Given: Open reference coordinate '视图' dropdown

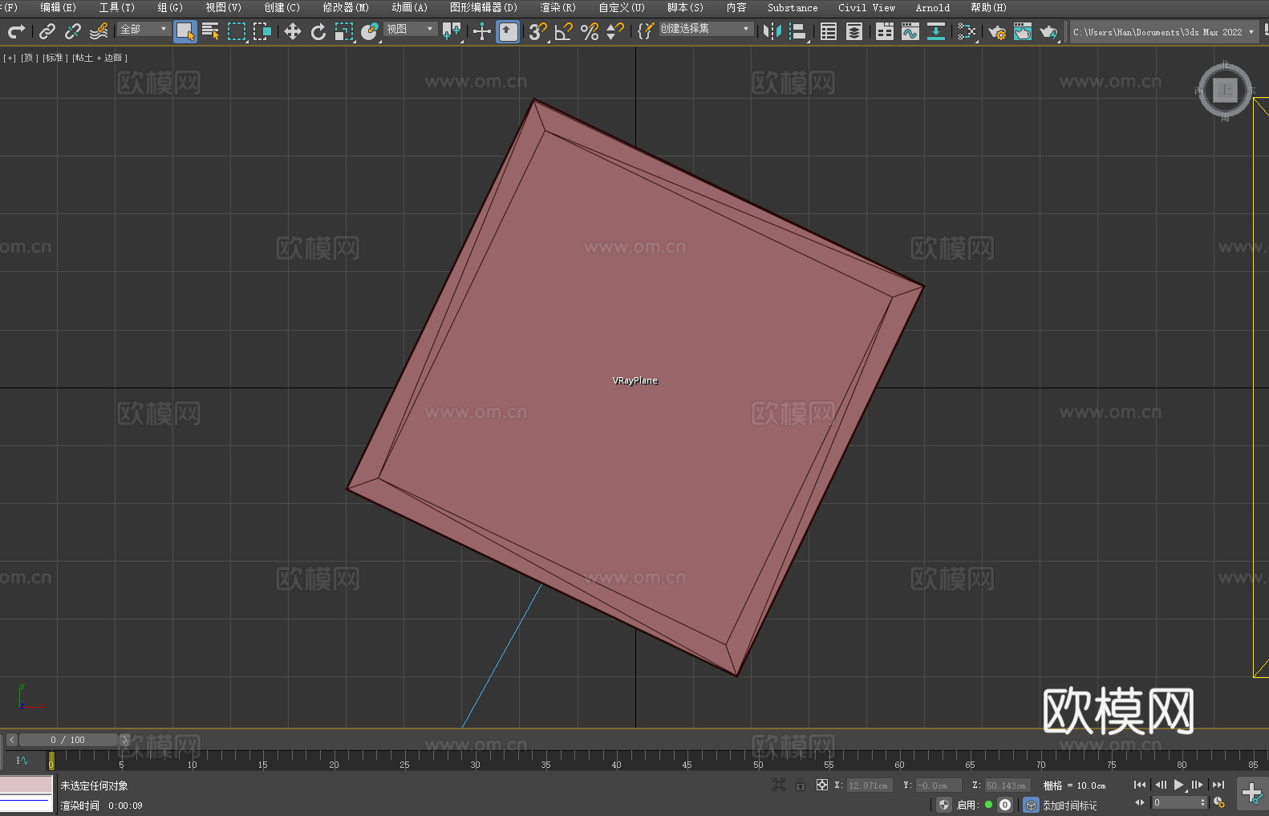Looking at the screenshot, I should coord(410,29).
